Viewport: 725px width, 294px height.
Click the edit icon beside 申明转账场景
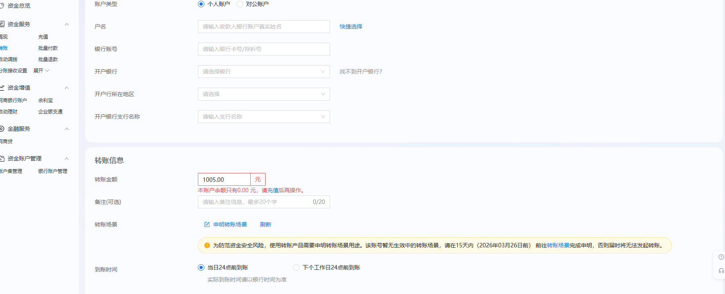(207, 224)
